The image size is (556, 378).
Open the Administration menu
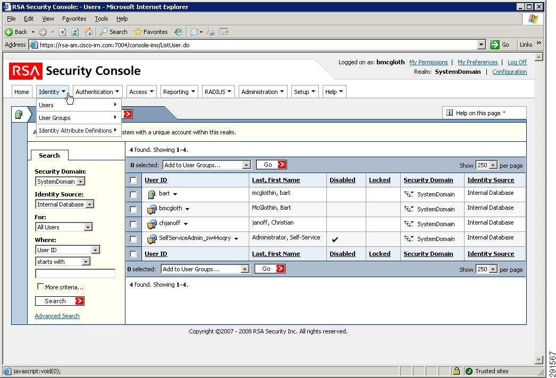tap(263, 92)
